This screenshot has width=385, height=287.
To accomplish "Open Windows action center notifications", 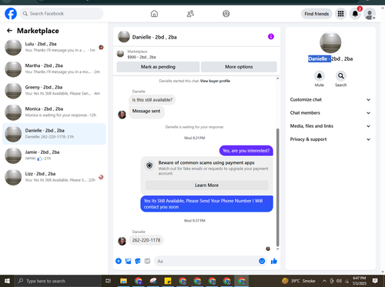I will 375,281.
